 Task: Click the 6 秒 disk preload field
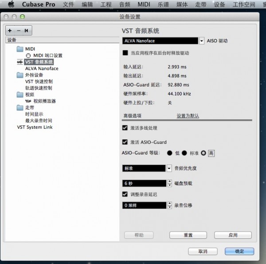(145, 183)
